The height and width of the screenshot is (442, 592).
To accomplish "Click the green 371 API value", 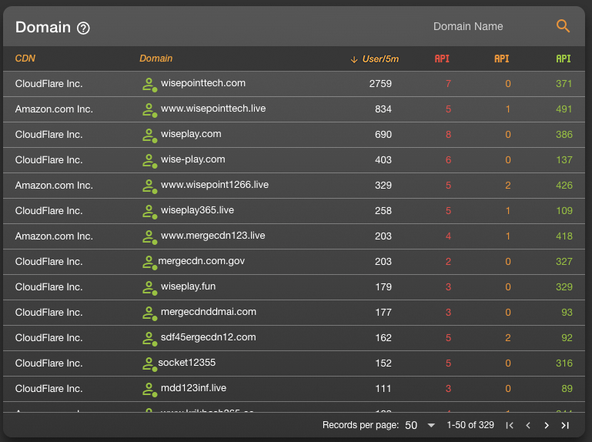I will [564, 84].
